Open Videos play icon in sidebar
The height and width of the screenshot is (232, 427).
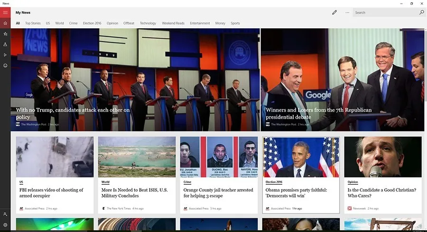pyautogui.click(x=5, y=55)
